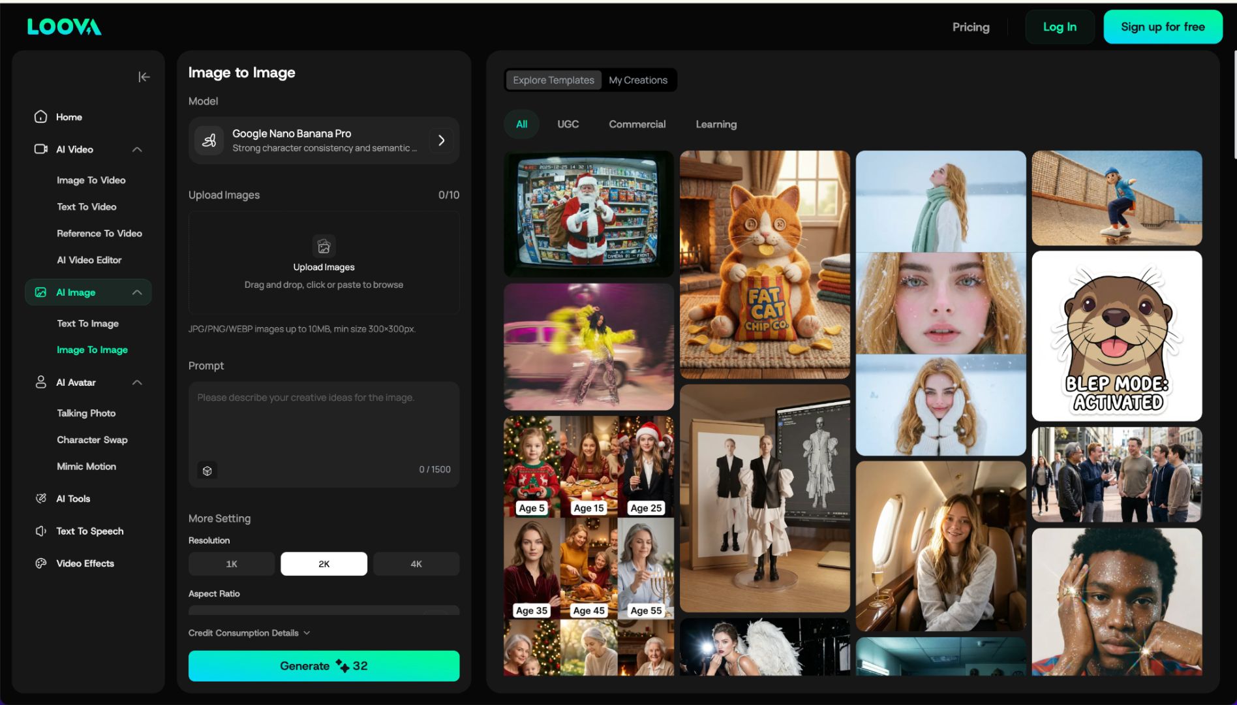Click the AI Tools sidebar icon
1237x705 pixels.
click(40, 499)
